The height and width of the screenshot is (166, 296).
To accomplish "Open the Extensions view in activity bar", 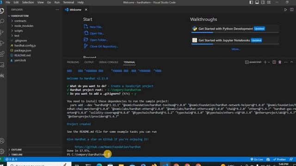I will click(2, 54).
